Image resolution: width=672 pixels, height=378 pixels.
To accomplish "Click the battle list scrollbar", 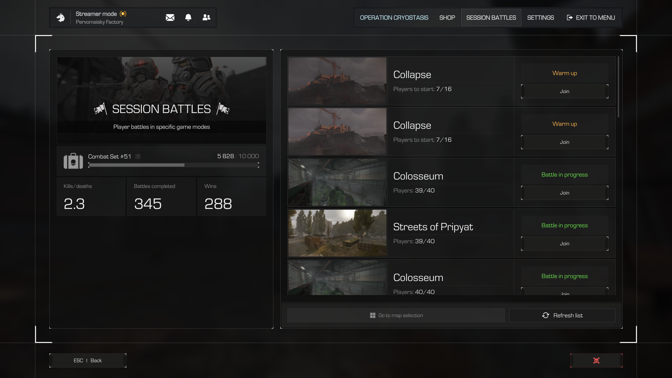I will [618, 87].
